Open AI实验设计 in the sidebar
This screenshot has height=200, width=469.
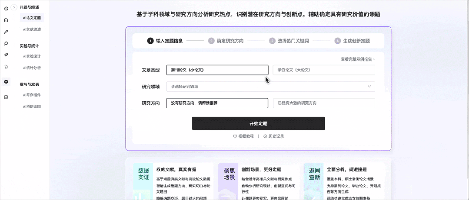pyautogui.click(x=32, y=56)
